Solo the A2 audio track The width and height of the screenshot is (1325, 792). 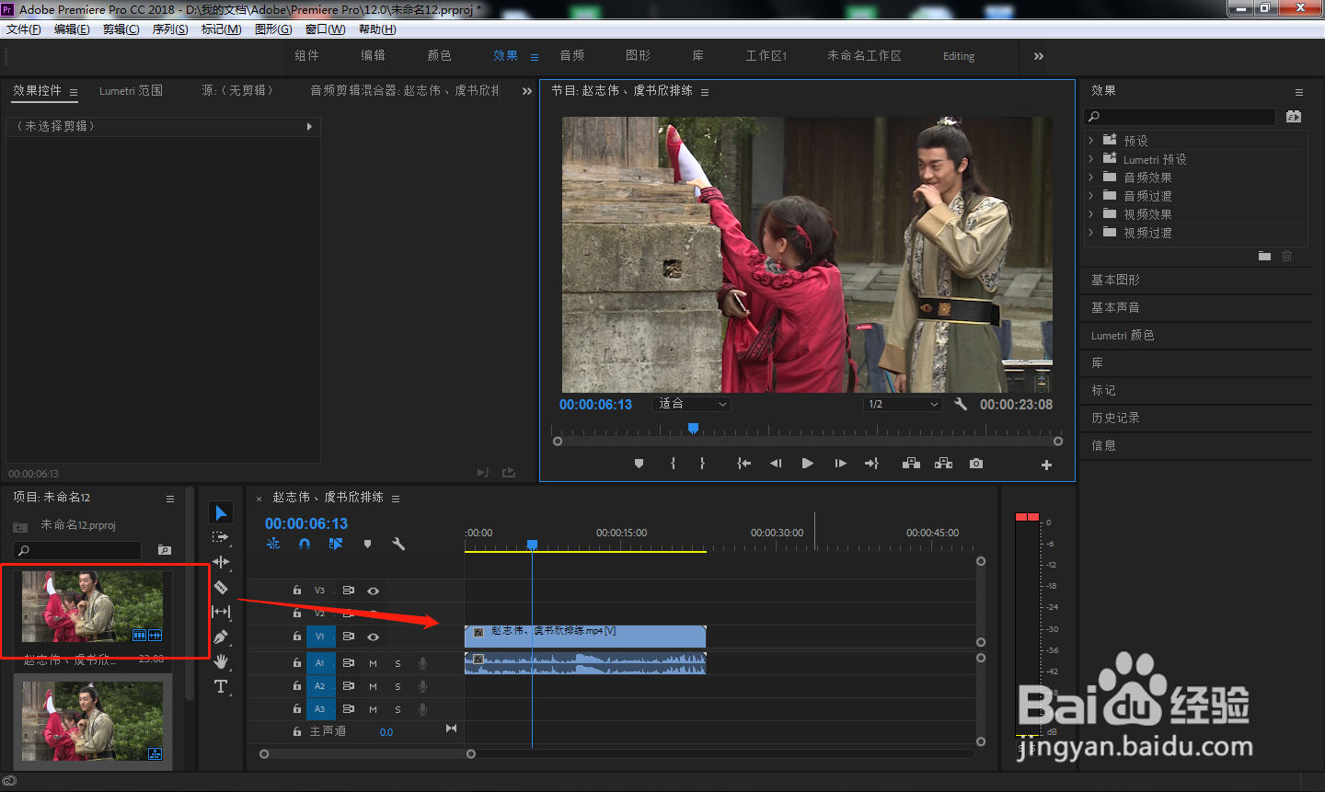(x=397, y=686)
